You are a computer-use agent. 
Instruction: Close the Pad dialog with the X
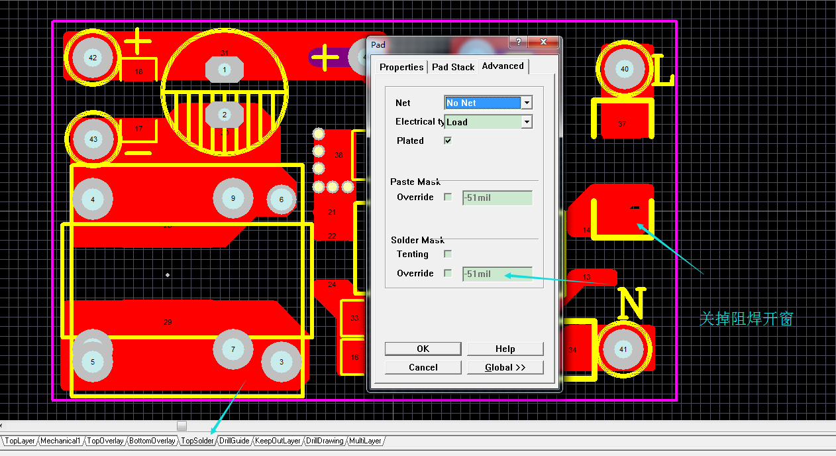543,42
